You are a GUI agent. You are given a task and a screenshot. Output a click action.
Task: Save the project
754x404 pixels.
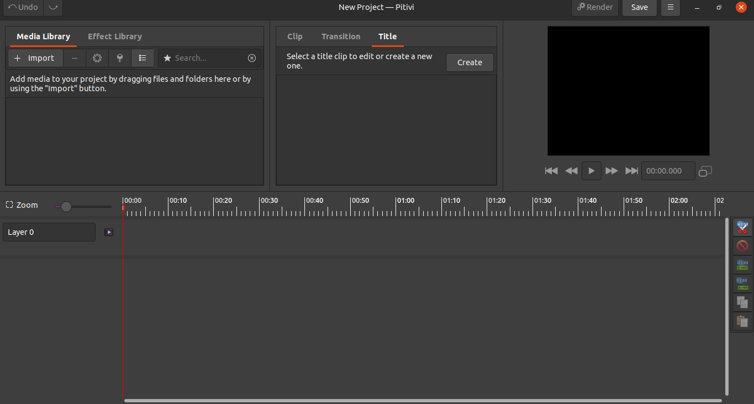tap(639, 7)
